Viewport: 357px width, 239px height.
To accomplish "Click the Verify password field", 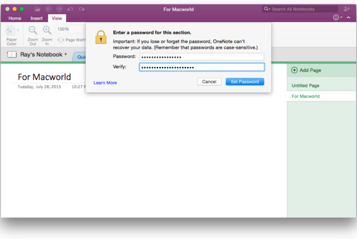I will (x=202, y=67).
